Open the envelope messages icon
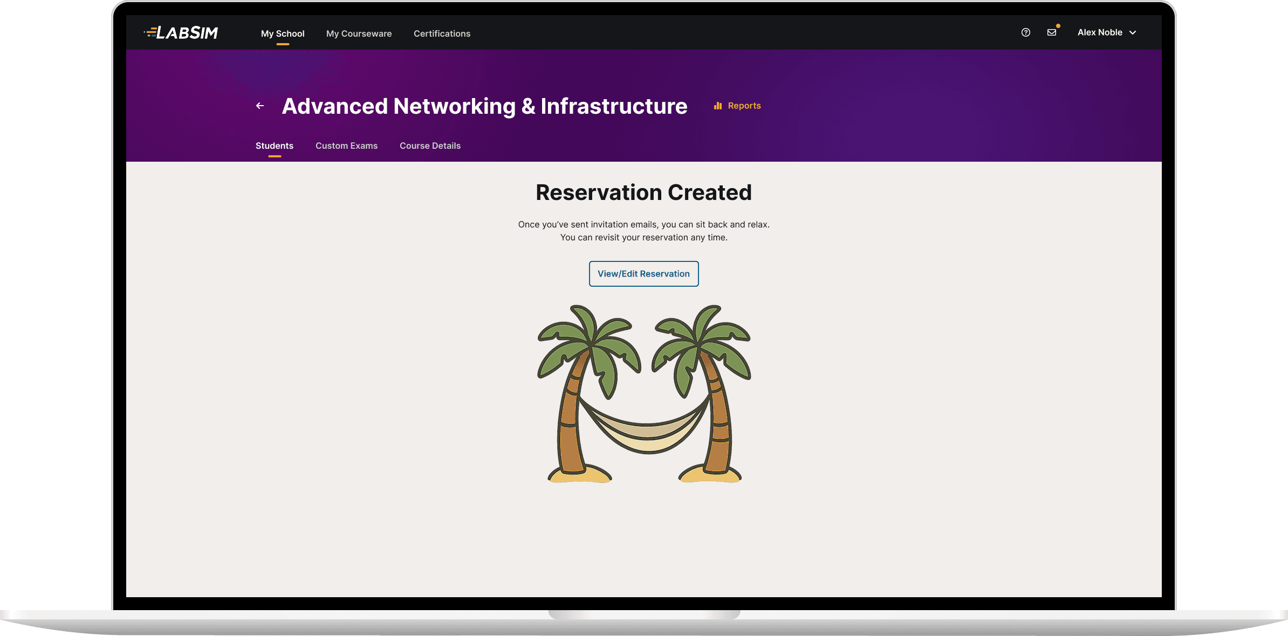Screen dimensions: 1288x636 point(1051,32)
